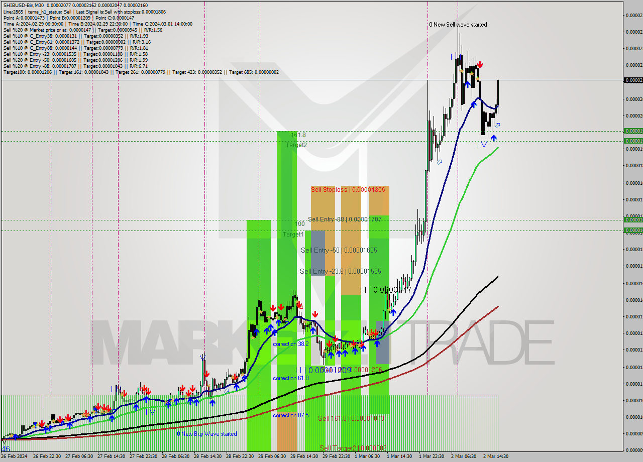Image resolution: width=643 pixels, height=462 pixels.
Task: Click the 'Time A:2024.02.29 06:30:00' info line
Action: (97, 24)
